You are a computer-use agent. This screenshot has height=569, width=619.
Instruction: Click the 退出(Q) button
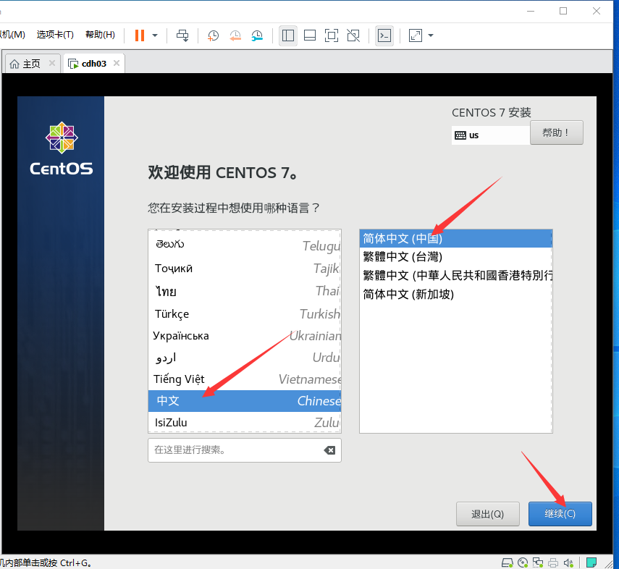click(x=488, y=513)
